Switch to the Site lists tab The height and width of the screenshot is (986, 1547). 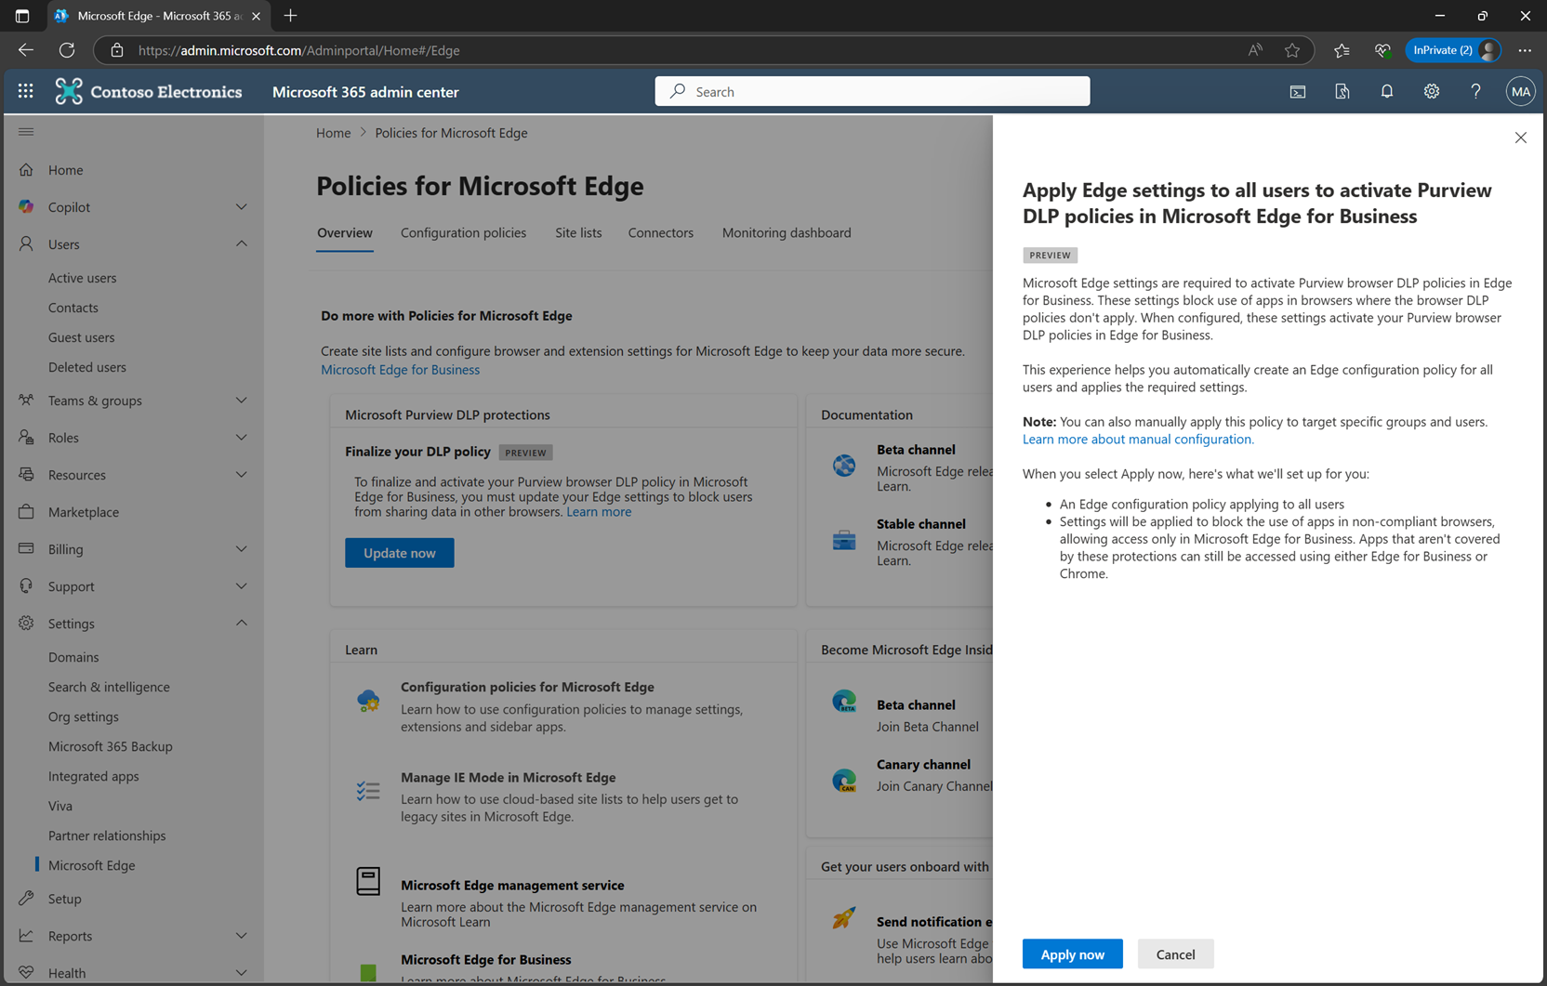[578, 233]
